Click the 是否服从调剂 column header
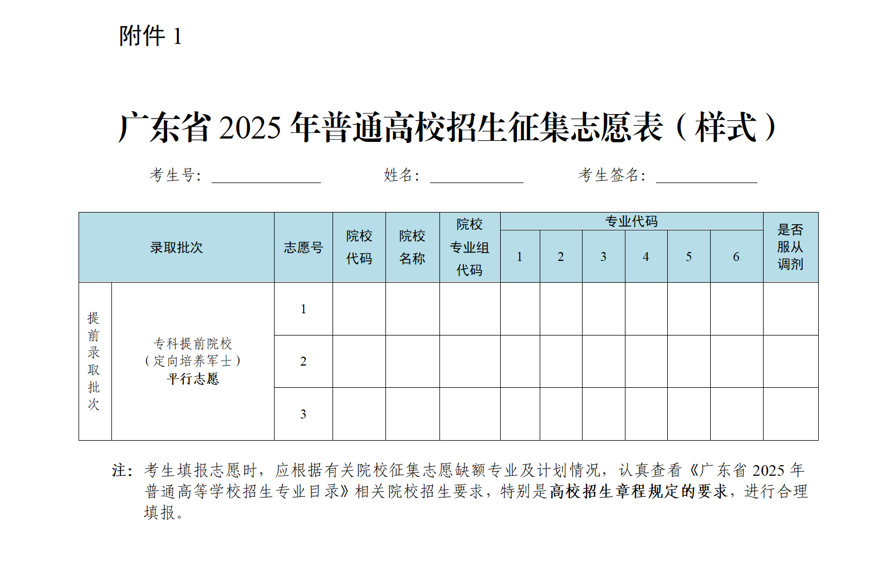The image size is (880, 572). (790, 248)
